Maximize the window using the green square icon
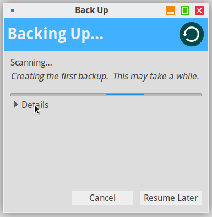Viewport: 212px width, 217px height. [x=185, y=10]
